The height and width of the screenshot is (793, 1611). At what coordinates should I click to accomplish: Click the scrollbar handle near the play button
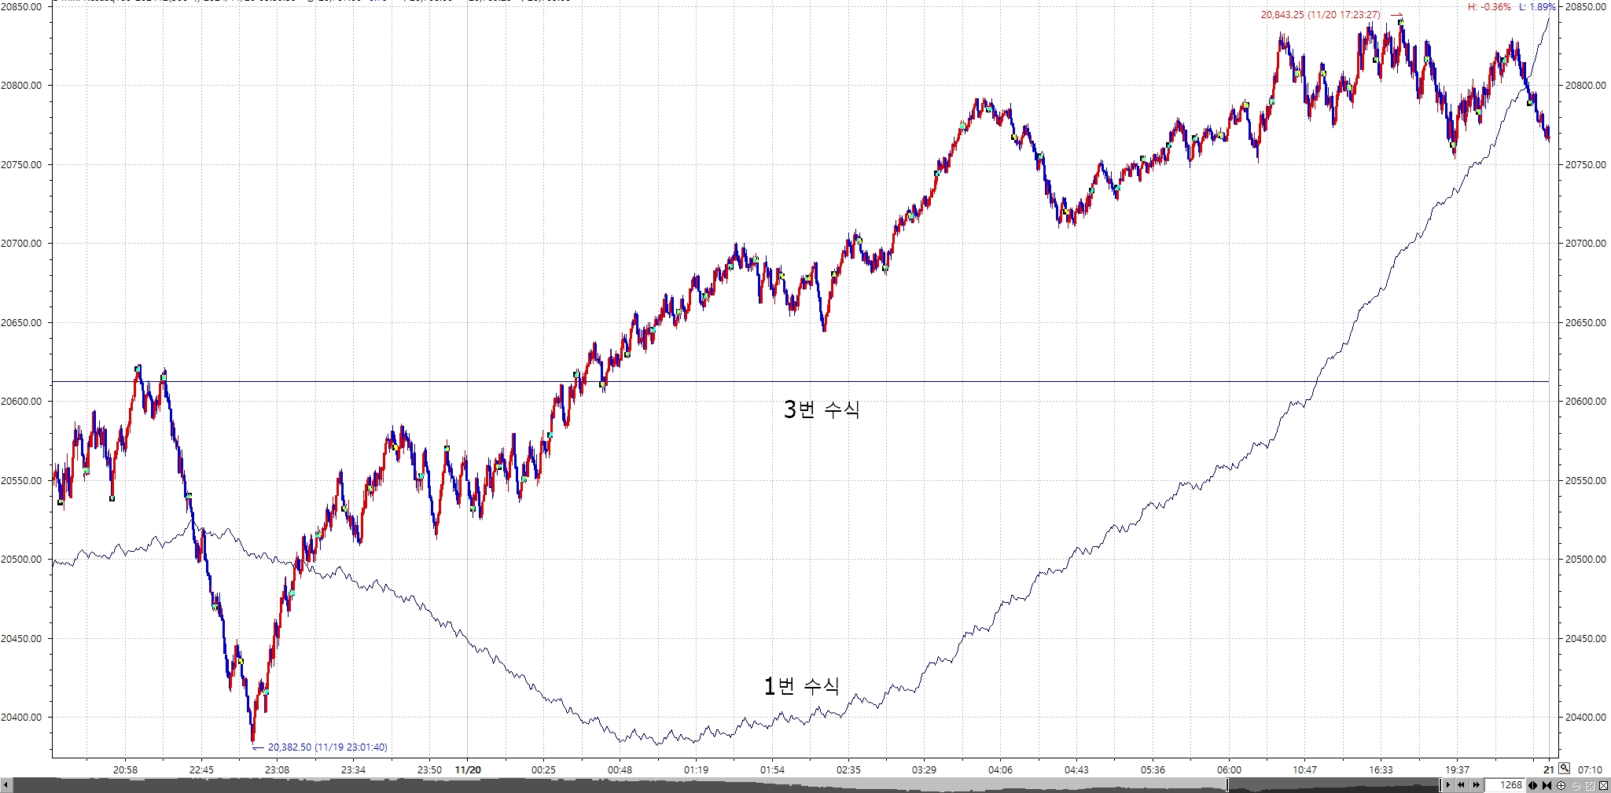(x=1441, y=785)
